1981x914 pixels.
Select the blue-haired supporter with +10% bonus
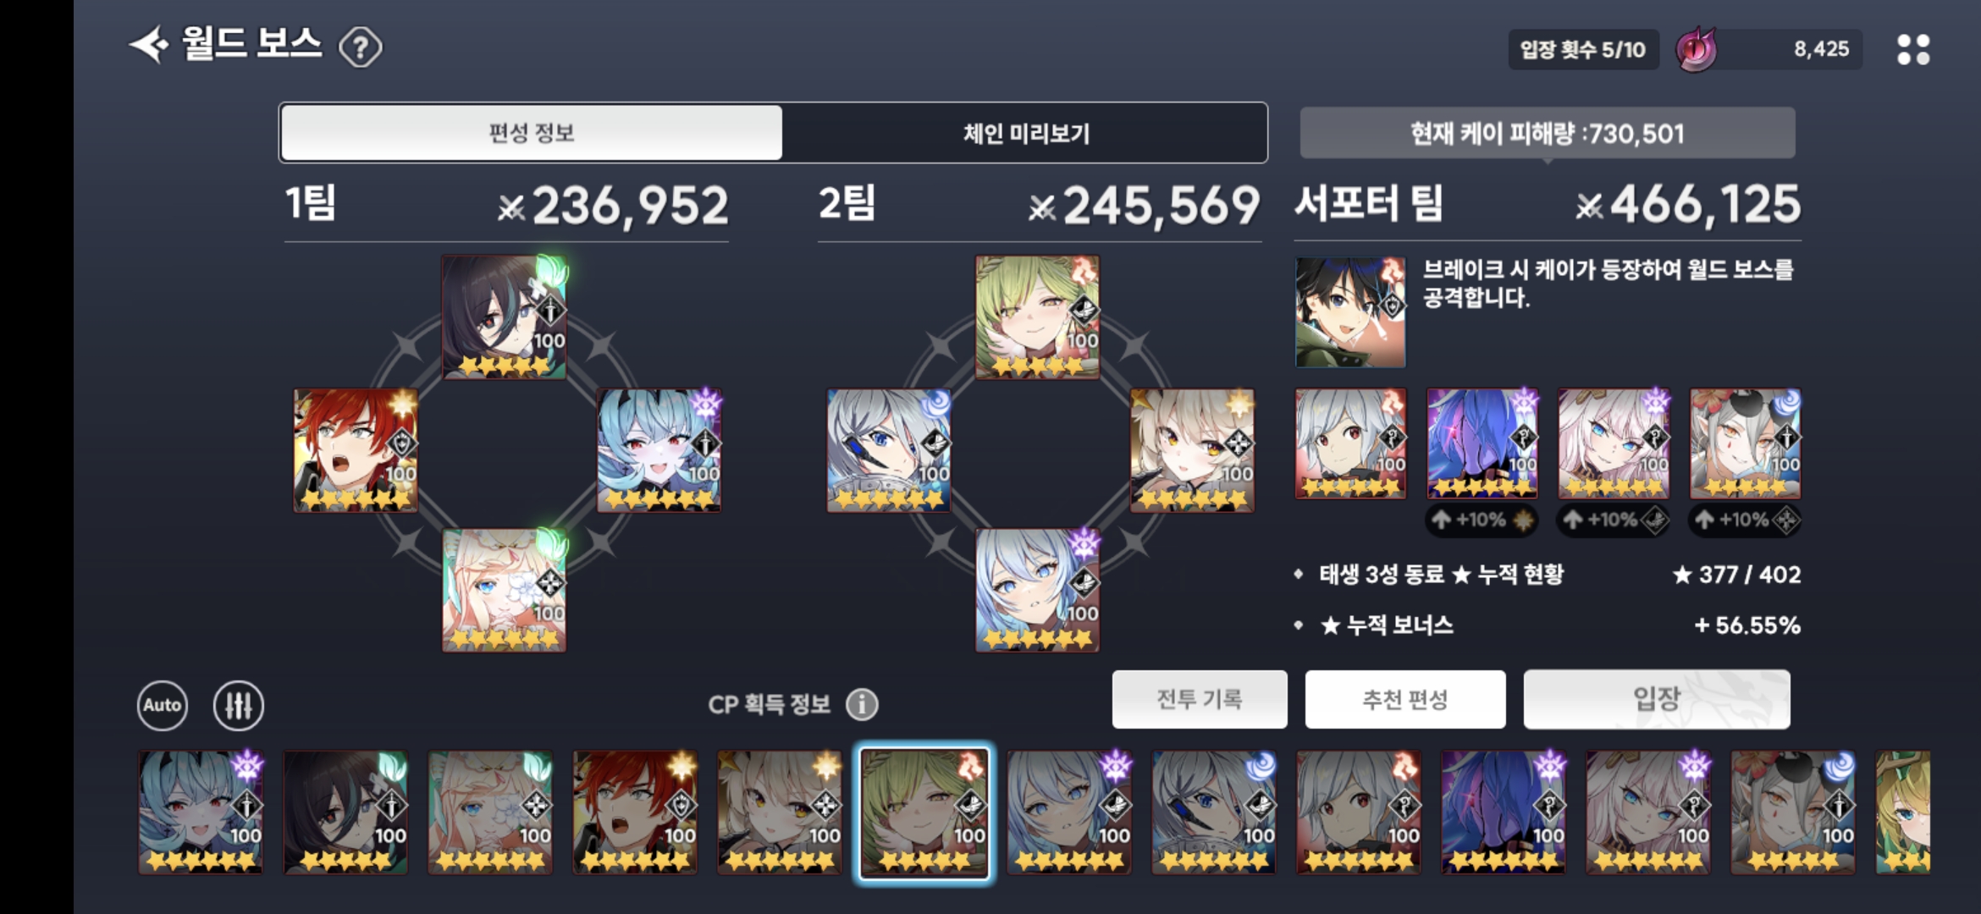[1482, 443]
